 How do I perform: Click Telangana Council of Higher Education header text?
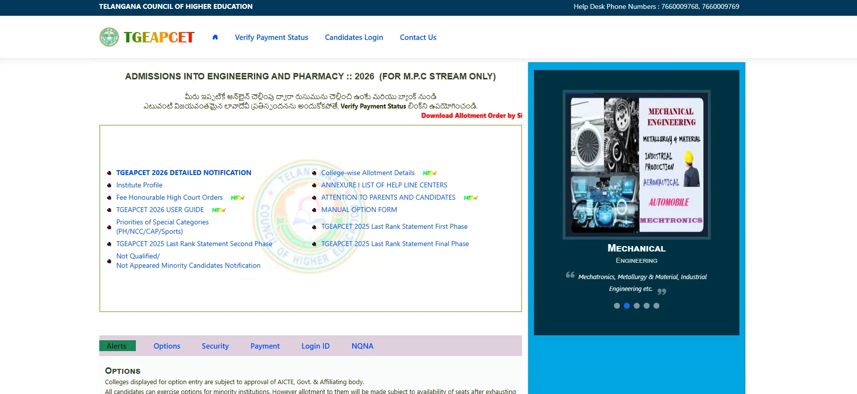(x=176, y=6)
